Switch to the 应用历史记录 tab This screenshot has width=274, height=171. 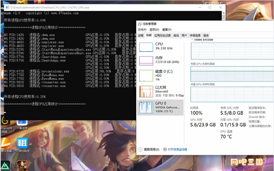[x=162, y=35]
